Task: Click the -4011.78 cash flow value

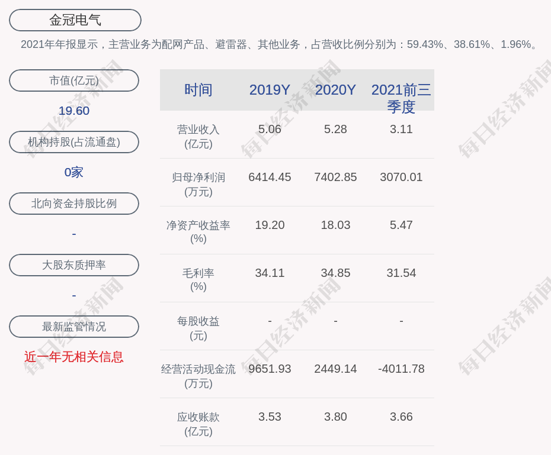Action: 401,369
